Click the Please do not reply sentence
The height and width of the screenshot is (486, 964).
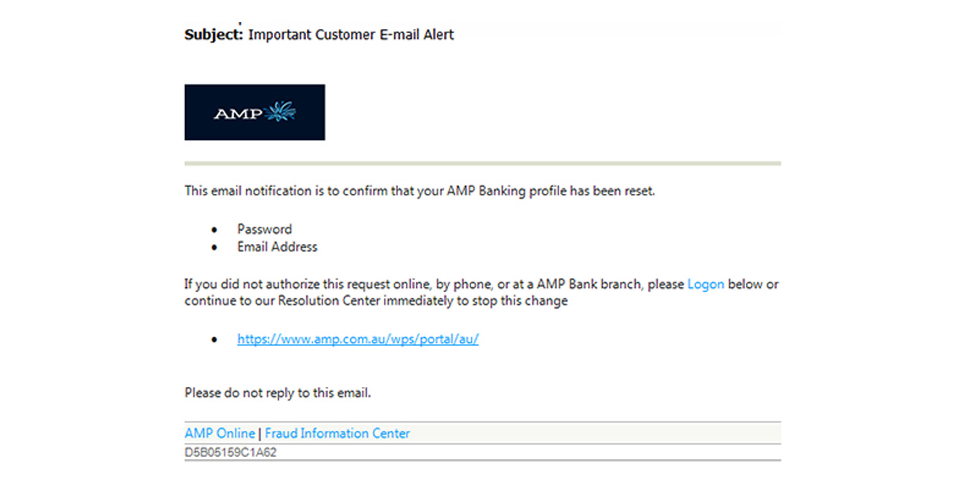pos(278,394)
